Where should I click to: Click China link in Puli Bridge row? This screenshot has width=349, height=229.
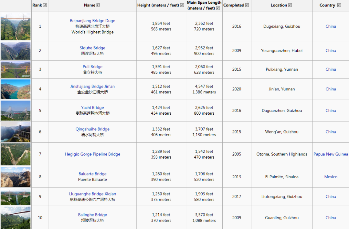pos(331,69)
